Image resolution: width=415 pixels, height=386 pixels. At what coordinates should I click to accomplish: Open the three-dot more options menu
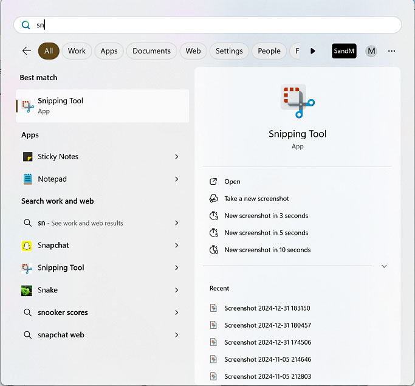coord(391,51)
